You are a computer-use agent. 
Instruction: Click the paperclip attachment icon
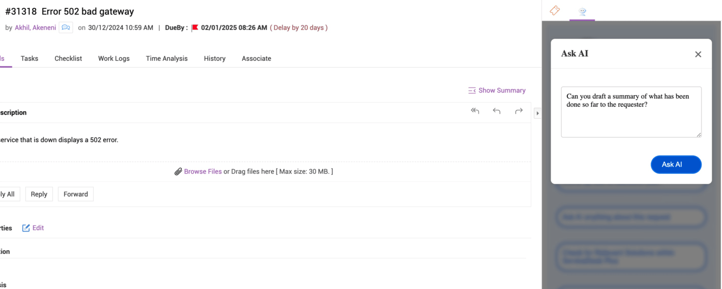click(178, 171)
